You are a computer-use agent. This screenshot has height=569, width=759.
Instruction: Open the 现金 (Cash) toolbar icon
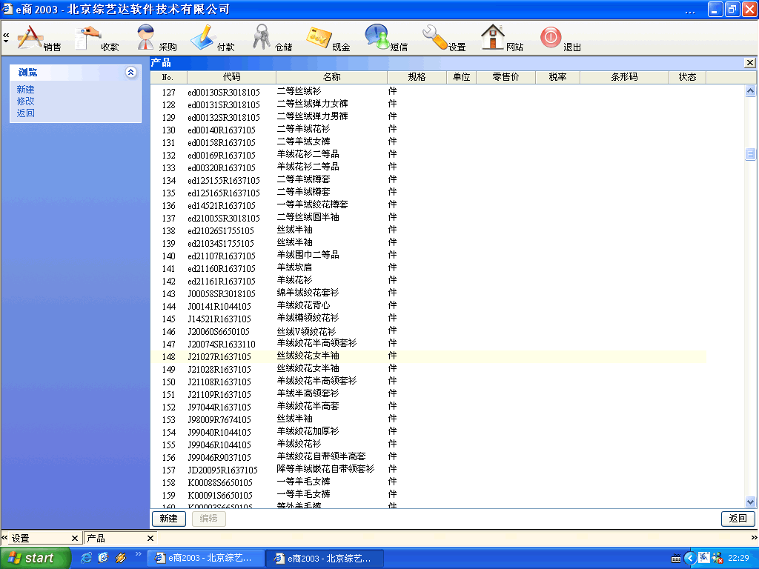click(x=320, y=37)
